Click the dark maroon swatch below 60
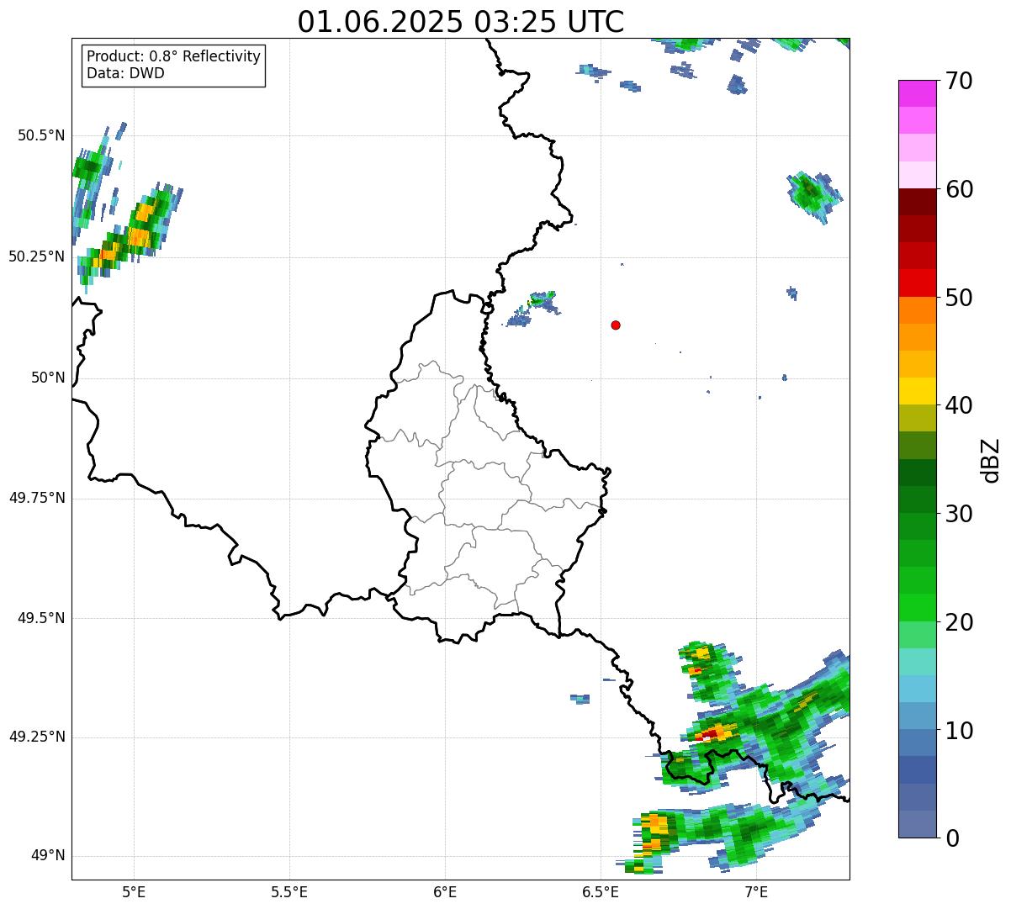The width and height of the screenshot is (1011, 909). [x=917, y=202]
